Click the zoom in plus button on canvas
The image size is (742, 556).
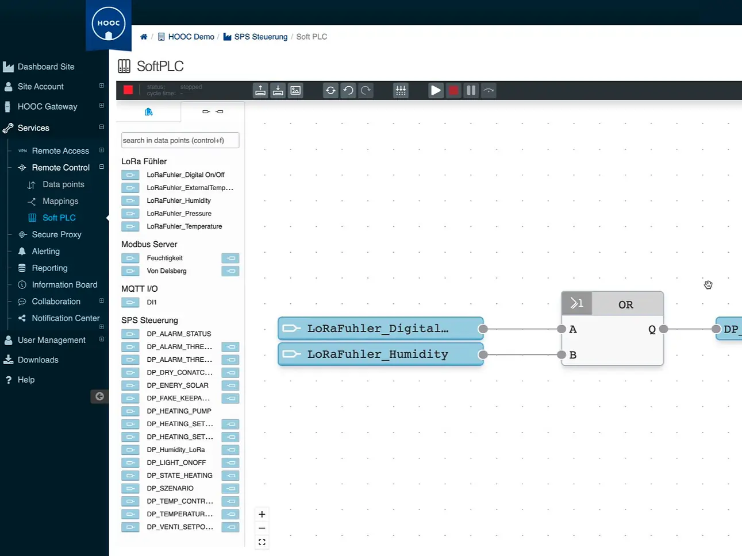pos(262,514)
